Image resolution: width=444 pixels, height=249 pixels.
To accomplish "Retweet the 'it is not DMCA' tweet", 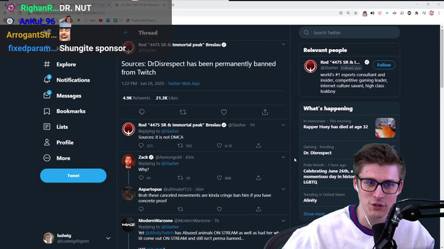I will [x=180, y=146].
